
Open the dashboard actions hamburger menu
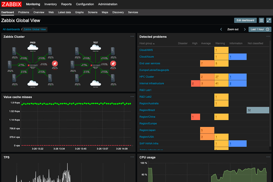pyautogui.click(x=261, y=20)
